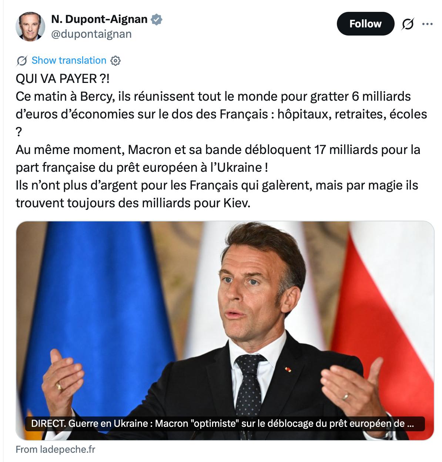Click the DIRECT. Guerre en Ukraine headline caption
Image resolution: width=442 pixels, height=462 pixels.
pos(222,423)
